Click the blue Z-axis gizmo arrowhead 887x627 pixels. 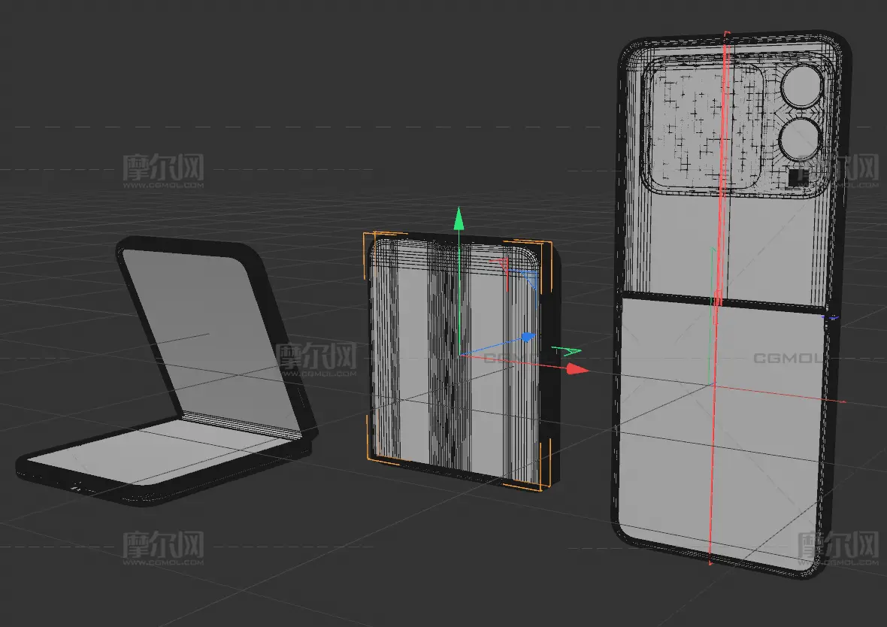(x=529, y=337)
